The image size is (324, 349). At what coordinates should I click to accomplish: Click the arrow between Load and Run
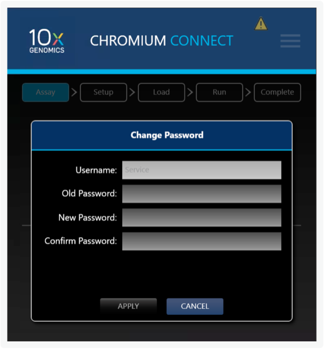click(190, 92)
